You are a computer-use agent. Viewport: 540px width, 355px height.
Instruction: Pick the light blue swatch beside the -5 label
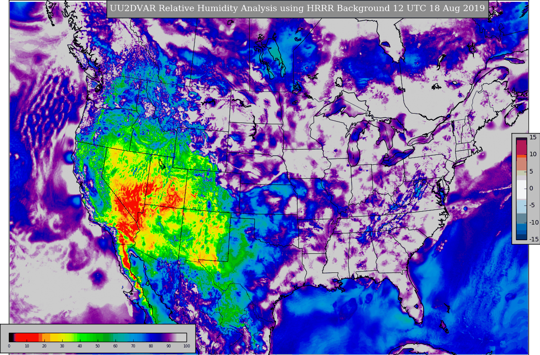522,207
